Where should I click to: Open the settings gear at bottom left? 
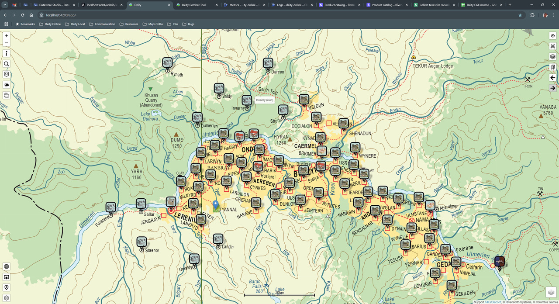(x=7, y=298)
